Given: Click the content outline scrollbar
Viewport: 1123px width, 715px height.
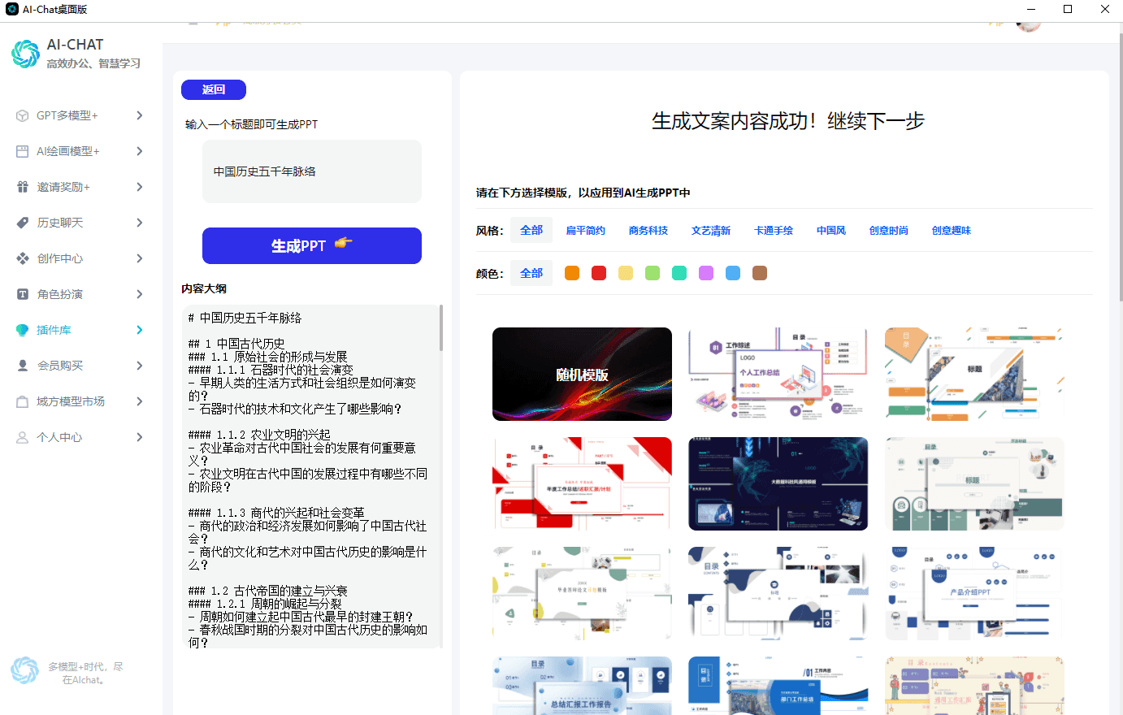Looking at the screenshot, I should pos(441,327).
